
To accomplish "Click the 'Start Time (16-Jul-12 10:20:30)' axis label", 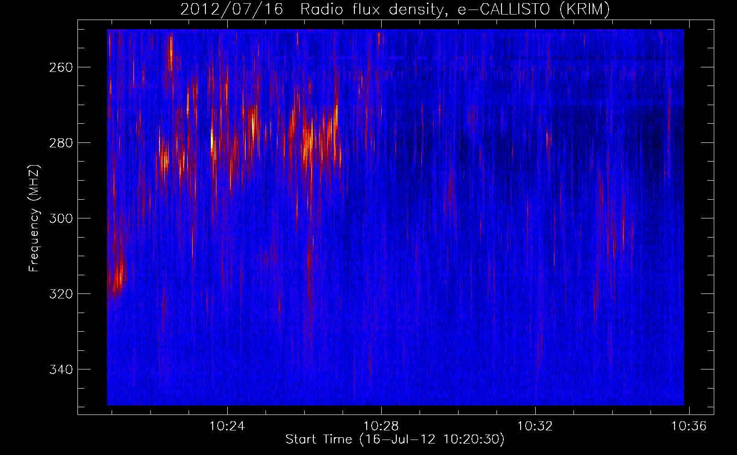I will 395,440.
